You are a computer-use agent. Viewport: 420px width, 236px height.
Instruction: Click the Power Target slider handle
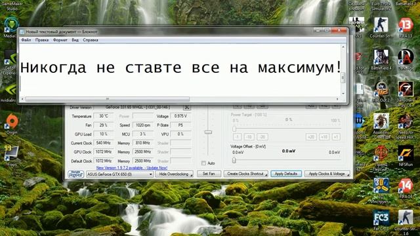tap(234, 128)
